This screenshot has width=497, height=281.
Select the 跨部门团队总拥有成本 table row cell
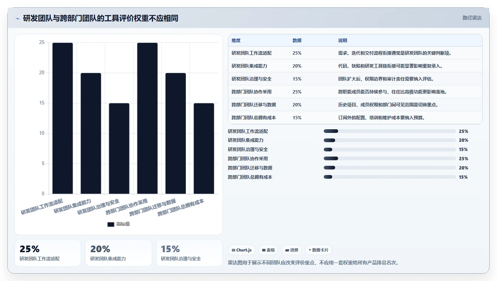254,118
